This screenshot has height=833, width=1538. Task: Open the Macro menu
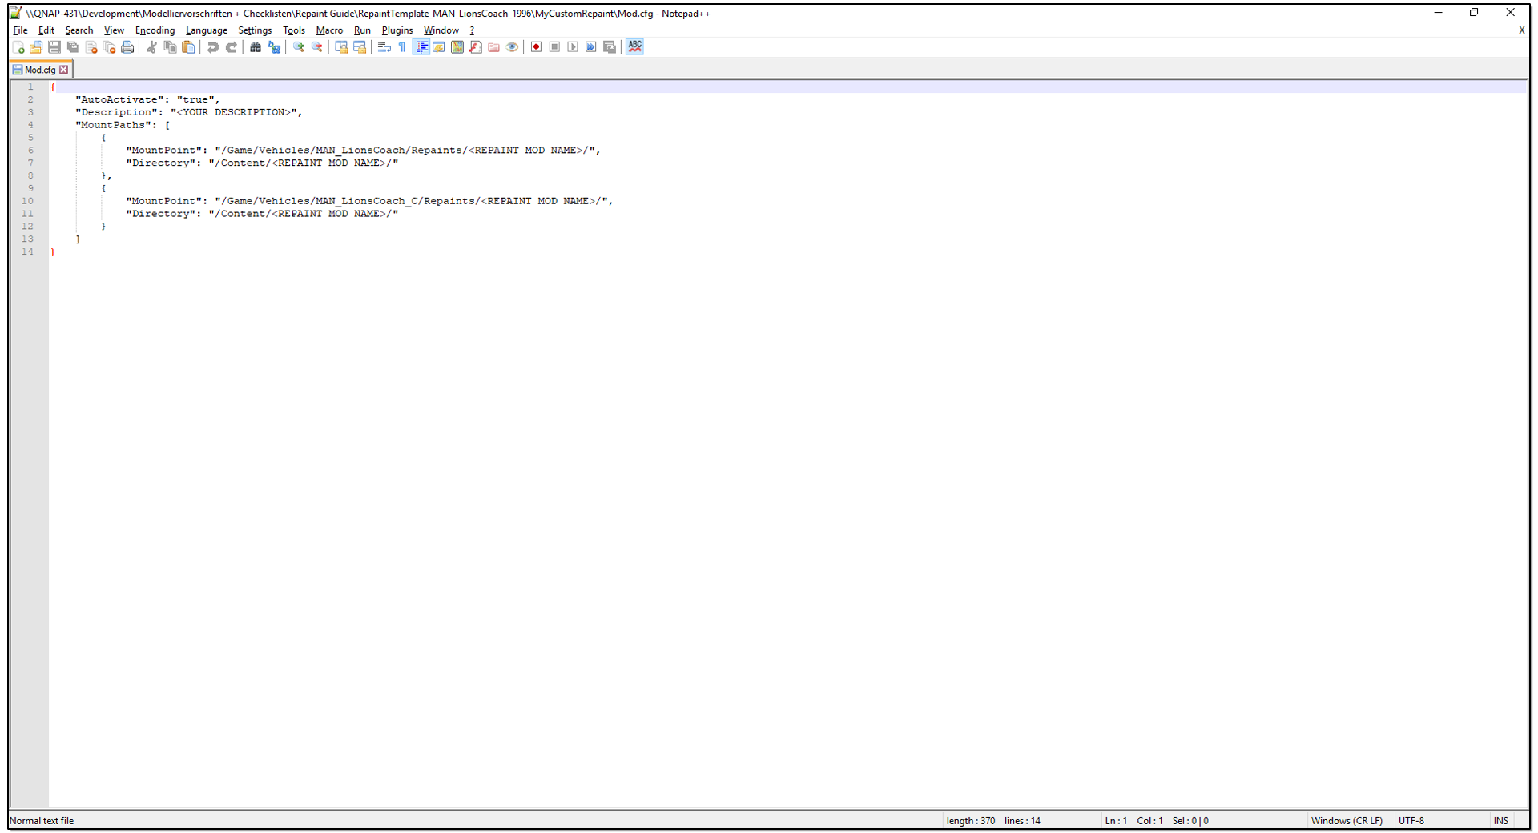329,30
